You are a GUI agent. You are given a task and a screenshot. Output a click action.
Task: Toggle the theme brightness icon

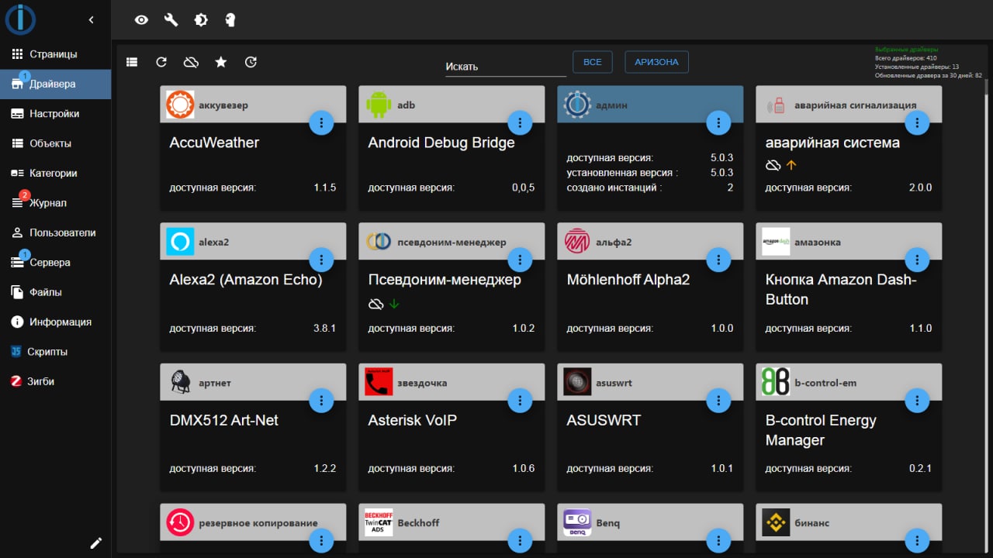[x=201, y=20]
